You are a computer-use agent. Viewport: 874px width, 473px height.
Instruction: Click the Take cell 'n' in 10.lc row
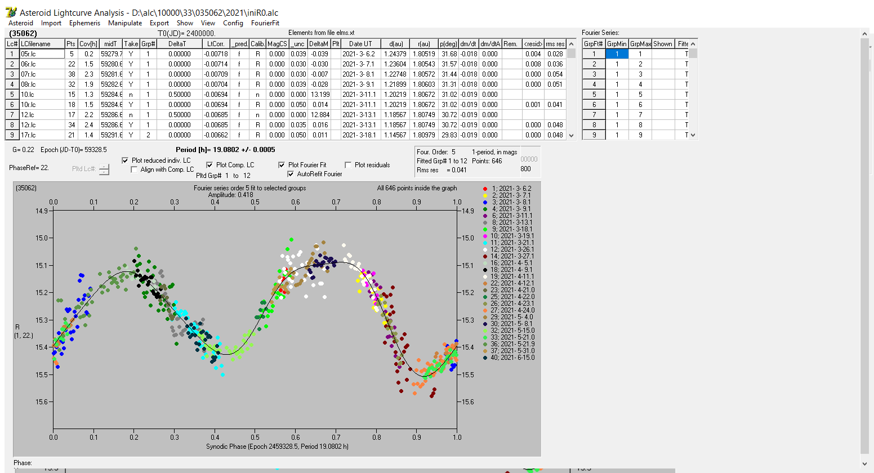[x=131, y=95]
